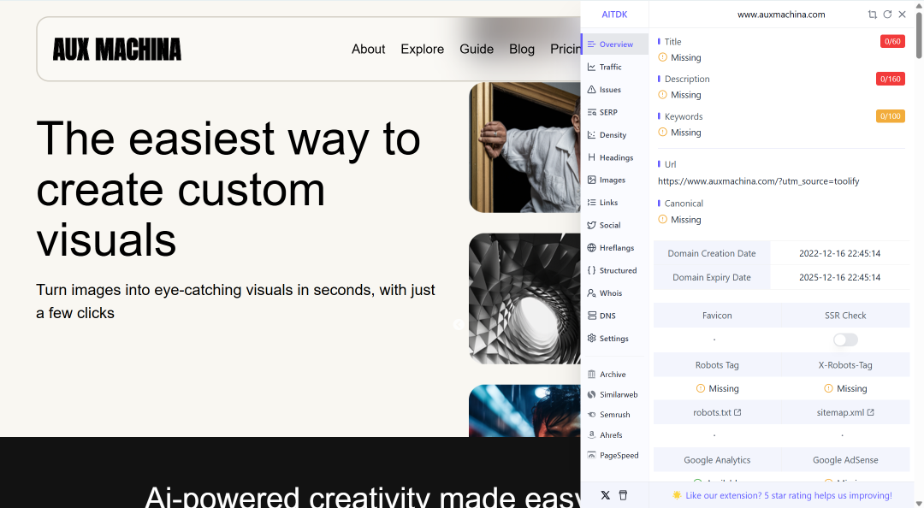Click the AITDK logo text
The height and width of the screenshot is (508, 924).
[614, 15]
